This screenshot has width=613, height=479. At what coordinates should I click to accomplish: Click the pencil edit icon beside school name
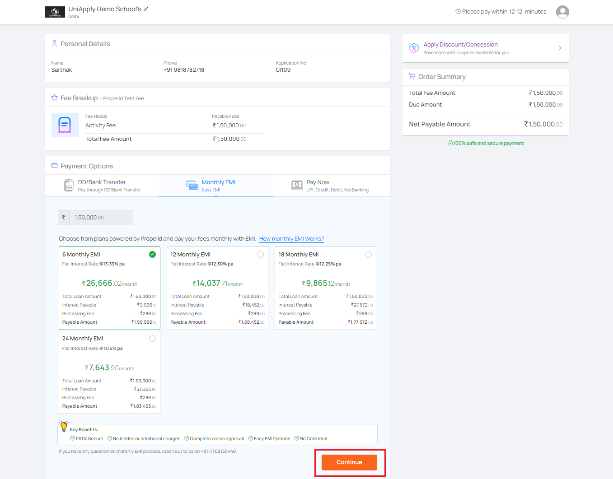point(146,9)
